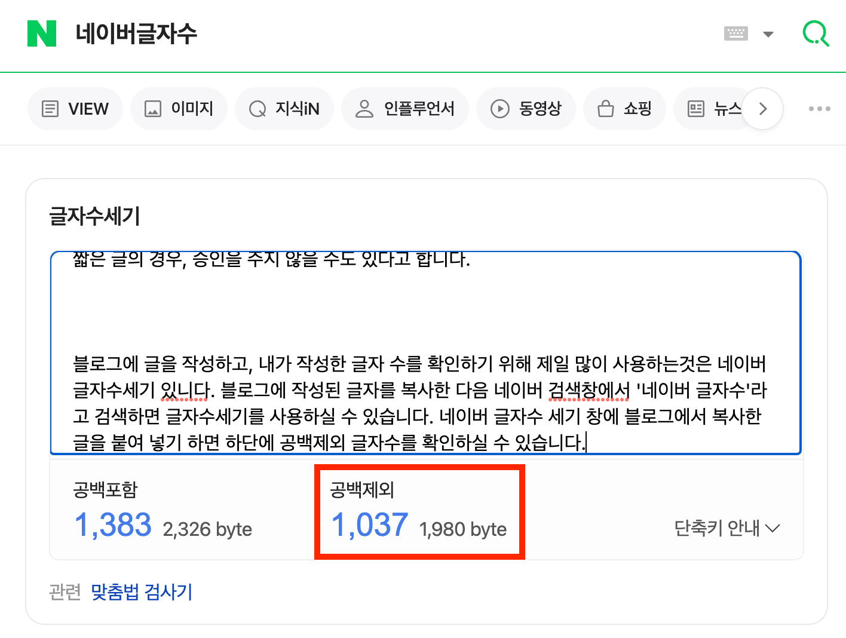The height and width of the screenshot is (638, 846).
Task: Select the 인플루언서 person icon
Action: pyautogui.click(x=364, y=108)
